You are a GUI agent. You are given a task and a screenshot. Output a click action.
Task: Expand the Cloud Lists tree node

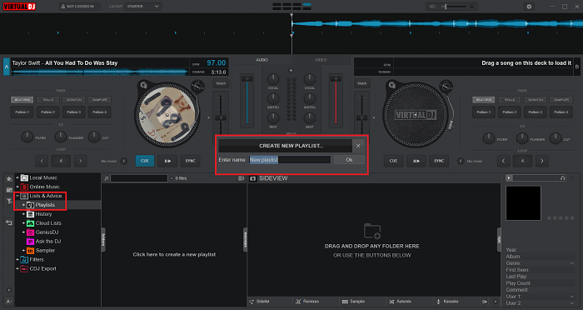[x=24, y=223]
